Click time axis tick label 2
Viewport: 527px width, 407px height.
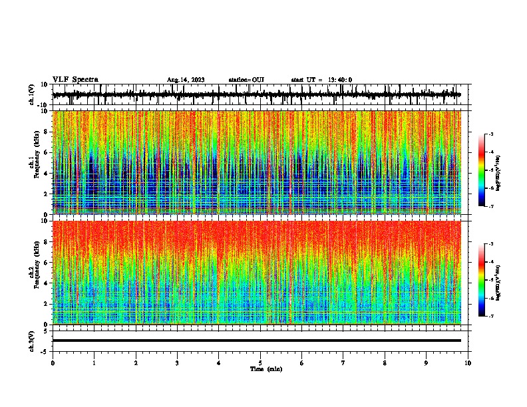point(136,363)
